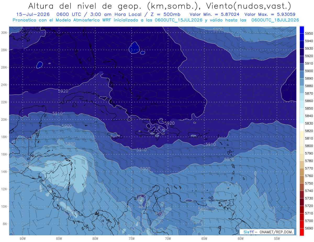The width and height of the screenshot is (314, 242).
Task: Click the 5860 value in the color scale
Action: (309, 101)
